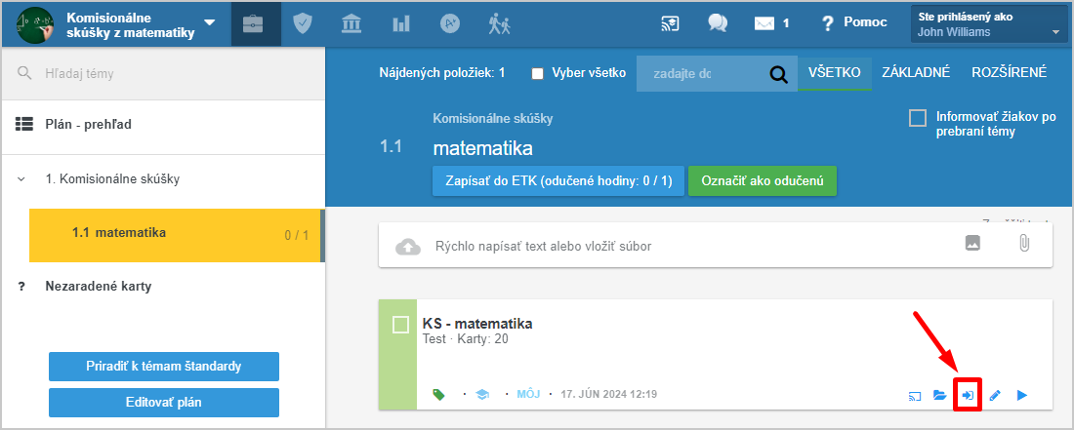The width and height of the screenshot is (1074, 430).
Task: Click the assign arrow icon highlighted in red
Action: (x=967, y=395)
